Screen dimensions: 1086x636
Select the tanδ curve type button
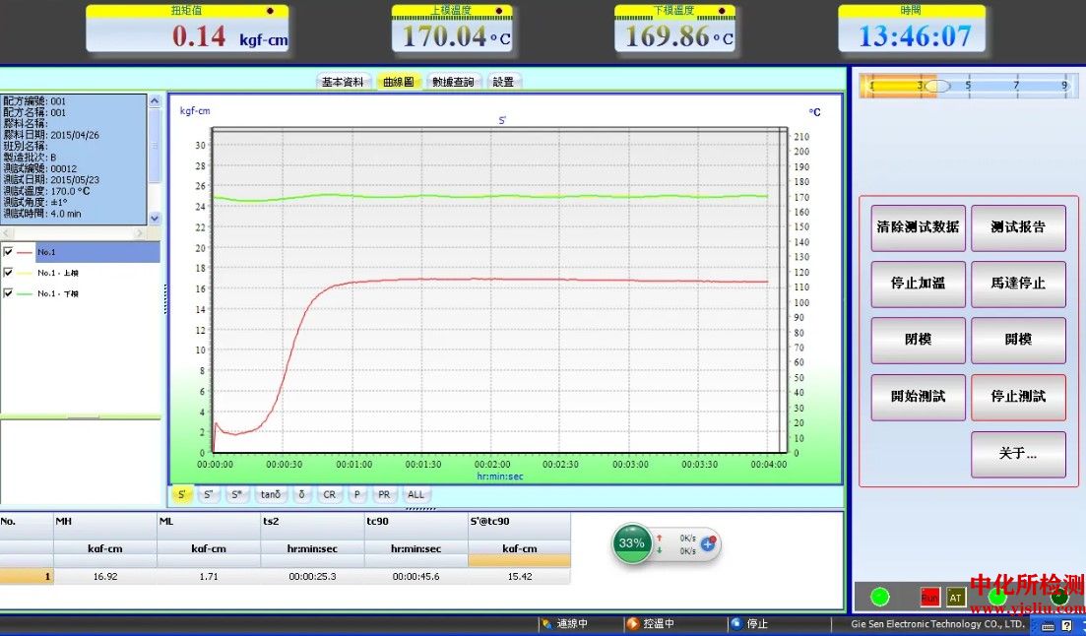[271, 494]
